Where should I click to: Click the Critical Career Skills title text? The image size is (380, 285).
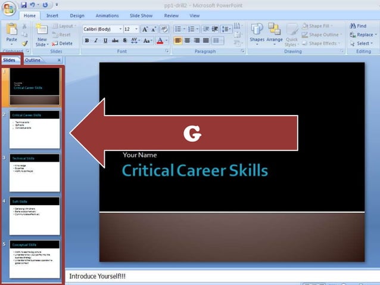pyautogui.click(x=195, y=170)
